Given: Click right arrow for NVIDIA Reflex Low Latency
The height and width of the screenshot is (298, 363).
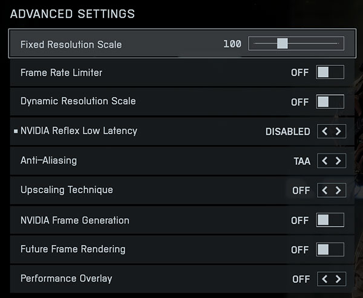Looking at the screenshot, I should click(338, 131).
